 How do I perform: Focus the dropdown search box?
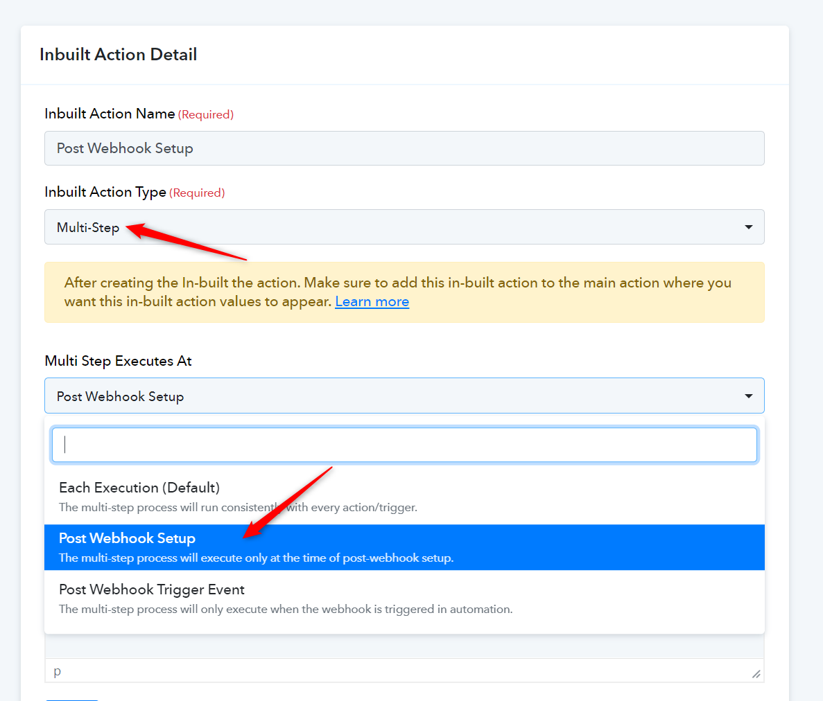[x=404, y=445]
